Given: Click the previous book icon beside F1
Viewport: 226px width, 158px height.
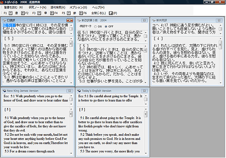Looking at the screenshot, I should coord(10,13).
